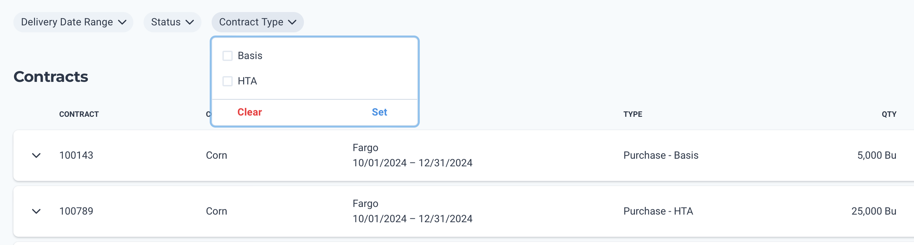Click the chevron icon on Status filter
This screenshot has width=914, height=245.
click(191, 22)
